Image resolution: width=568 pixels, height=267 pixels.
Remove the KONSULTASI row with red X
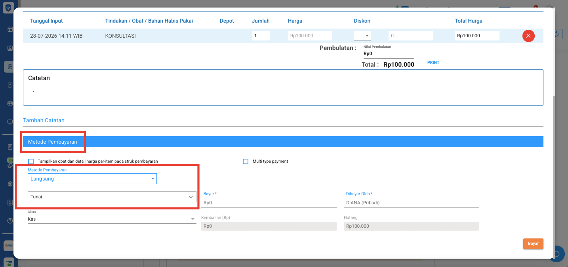click(x=528, y=36)
